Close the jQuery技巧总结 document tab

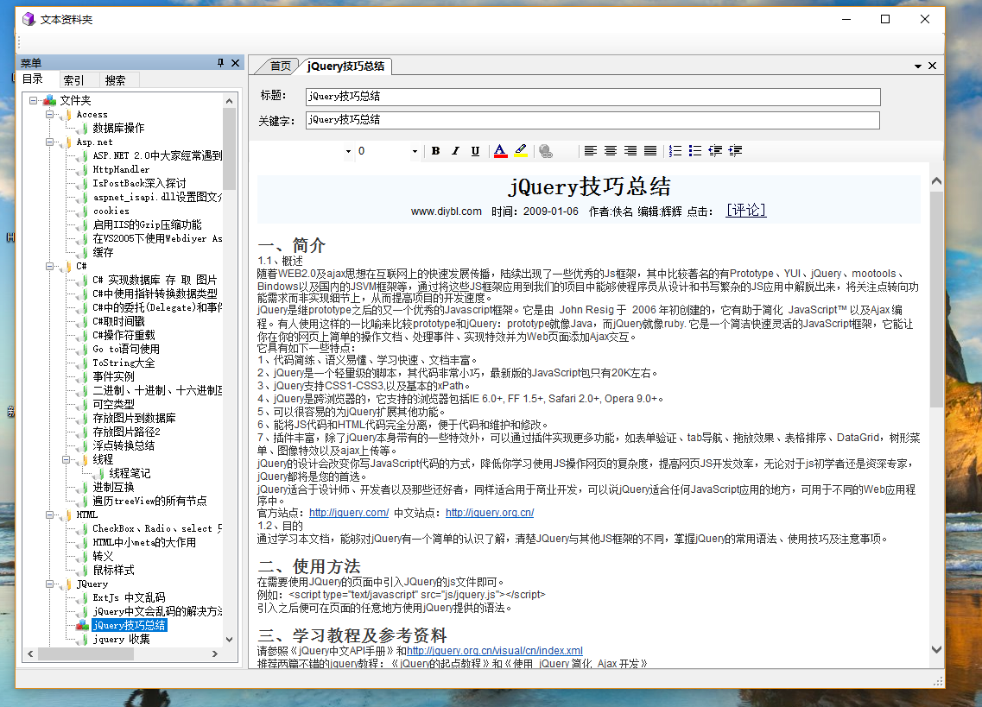click(x=932, y=66)
